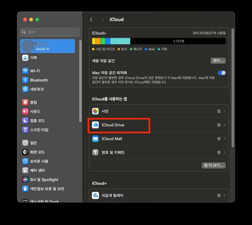
Task: Click the iCloud storage usage bar
Action: click(158, 41)
